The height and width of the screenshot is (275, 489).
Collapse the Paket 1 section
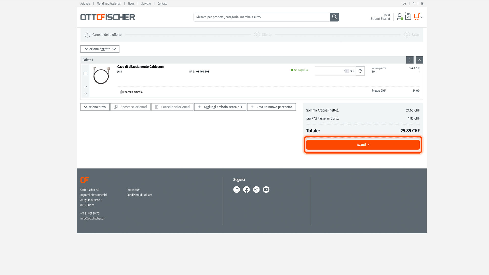tap(419, 60)
